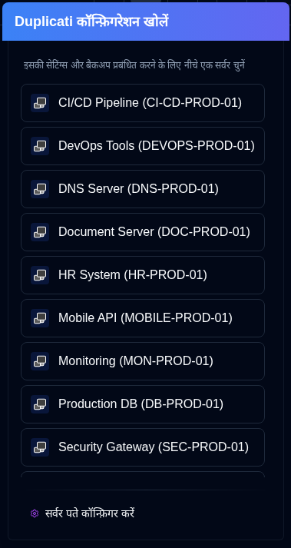Click server icon beside Document Server
Screen dimensions: 291x548
[x=40, y=232]
